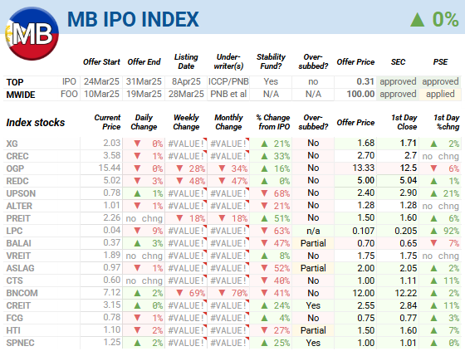Select the SPNEC stock ticker

[21, 343]
